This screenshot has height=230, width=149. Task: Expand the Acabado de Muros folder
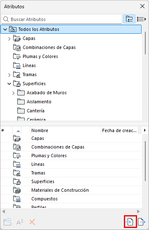tap(13, 93)
